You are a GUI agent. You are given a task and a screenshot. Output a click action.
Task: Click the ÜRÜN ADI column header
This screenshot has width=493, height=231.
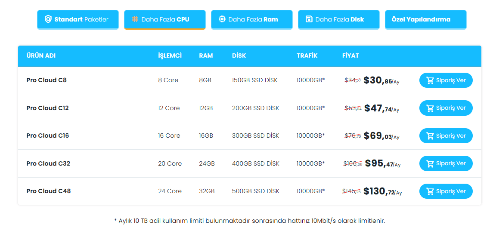41,56
